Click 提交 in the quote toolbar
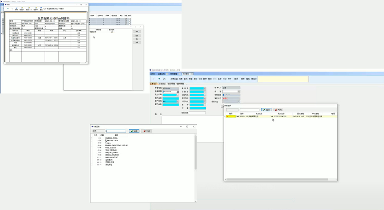 210,79
